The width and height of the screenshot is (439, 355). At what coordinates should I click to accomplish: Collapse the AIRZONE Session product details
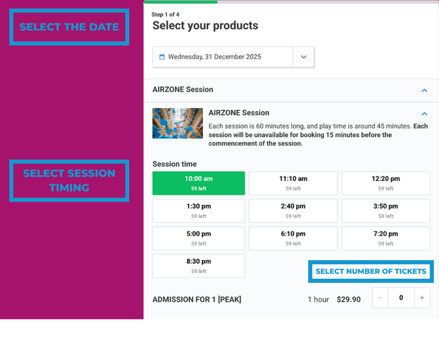[424, 114]
